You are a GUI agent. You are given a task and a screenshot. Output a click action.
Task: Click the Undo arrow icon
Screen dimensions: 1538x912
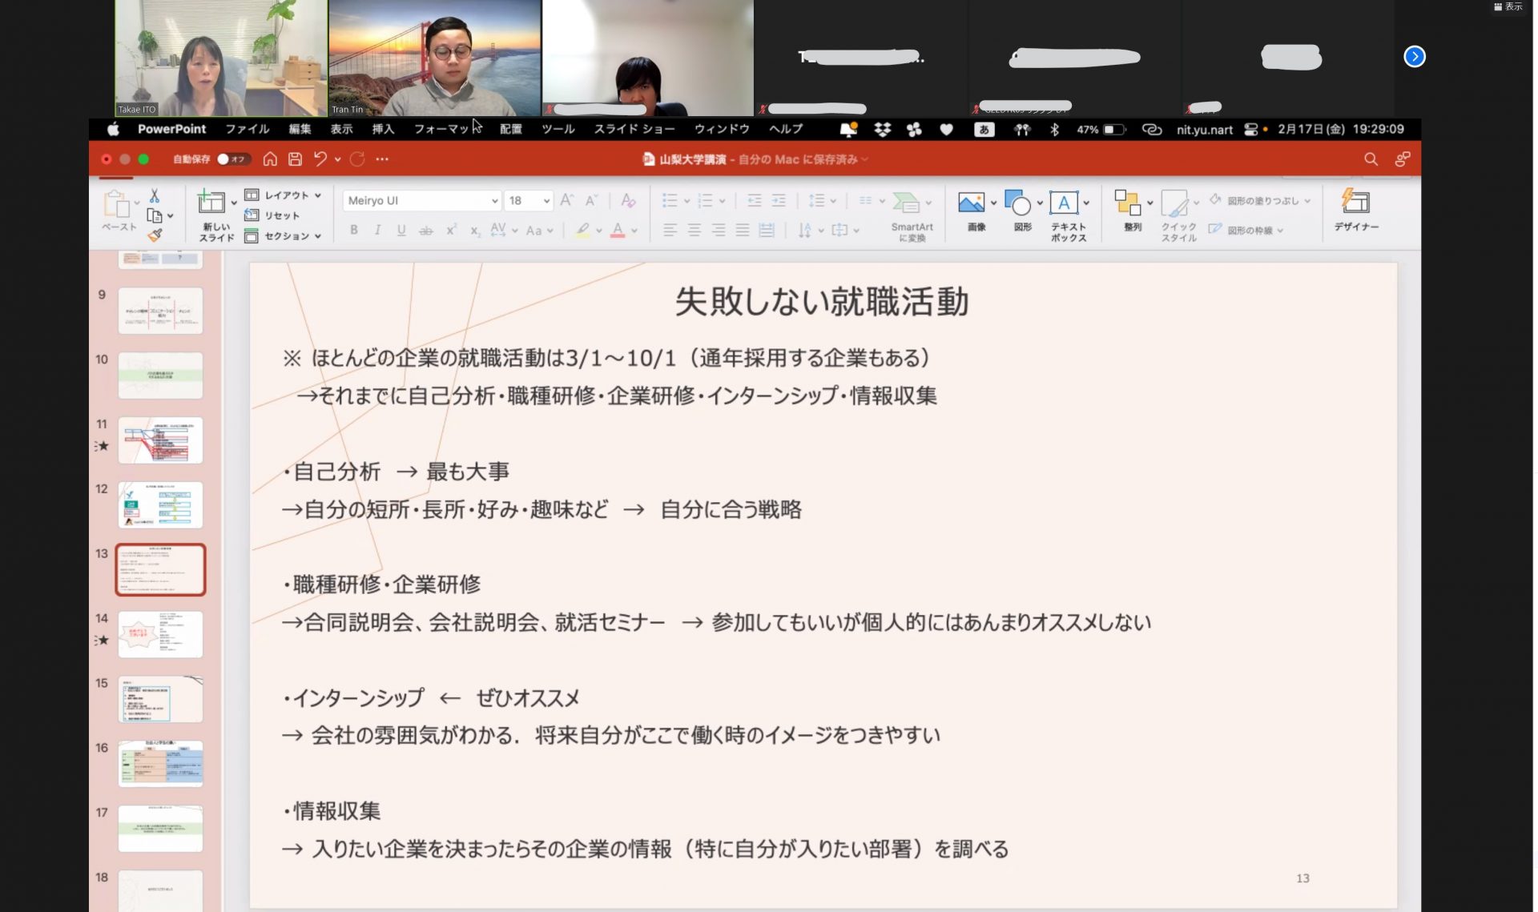[x=320, y=159]
